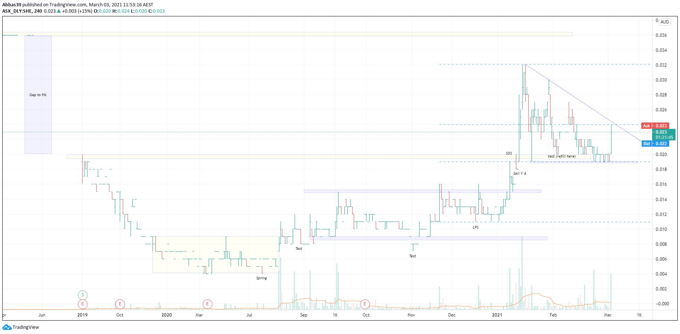
Task: Click the 2021 label on time axis
Action: 497,315
